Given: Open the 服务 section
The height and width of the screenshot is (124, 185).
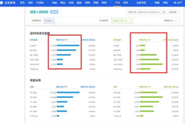Looking at the screenshot, I should click(x=79, y=3).
